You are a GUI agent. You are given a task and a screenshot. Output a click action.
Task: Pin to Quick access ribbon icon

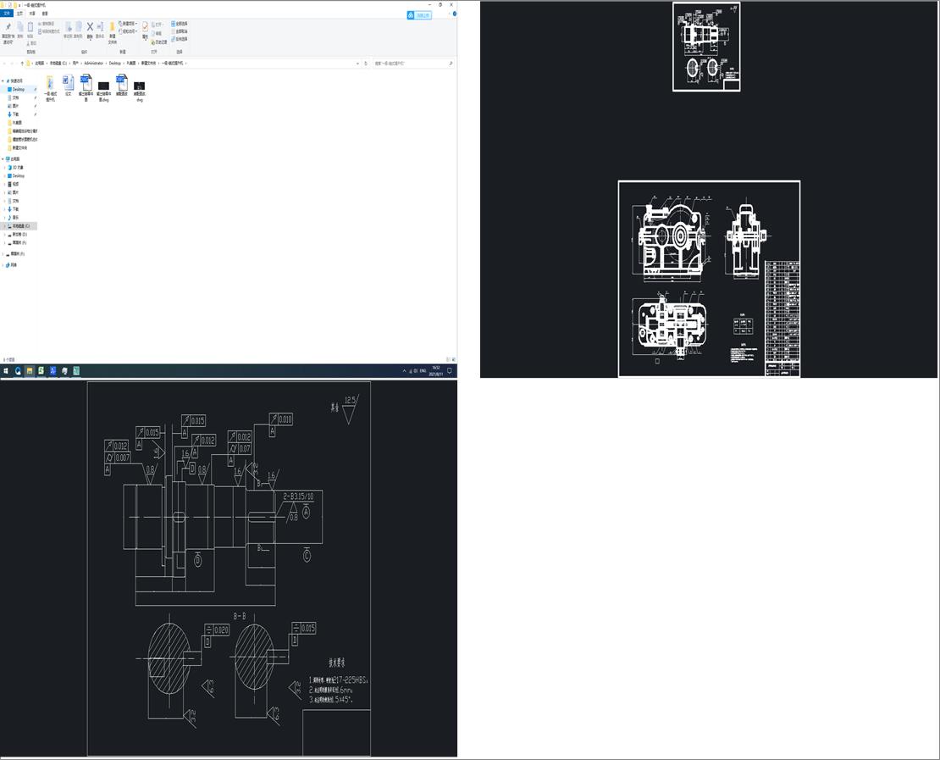click(x=8, y=27)
